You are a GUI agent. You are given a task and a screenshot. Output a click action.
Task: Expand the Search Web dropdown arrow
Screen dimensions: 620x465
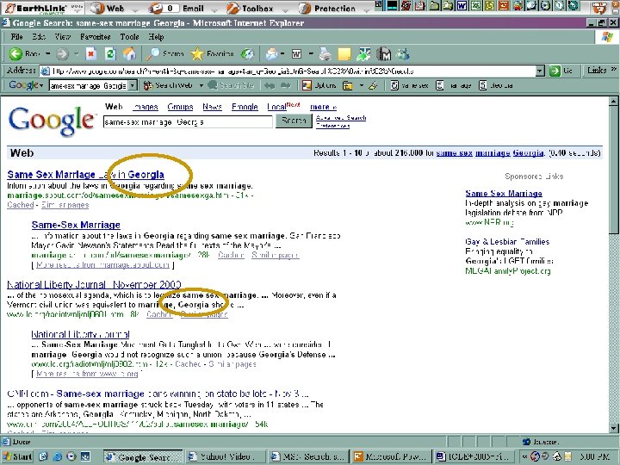click(x=201, y=85)
